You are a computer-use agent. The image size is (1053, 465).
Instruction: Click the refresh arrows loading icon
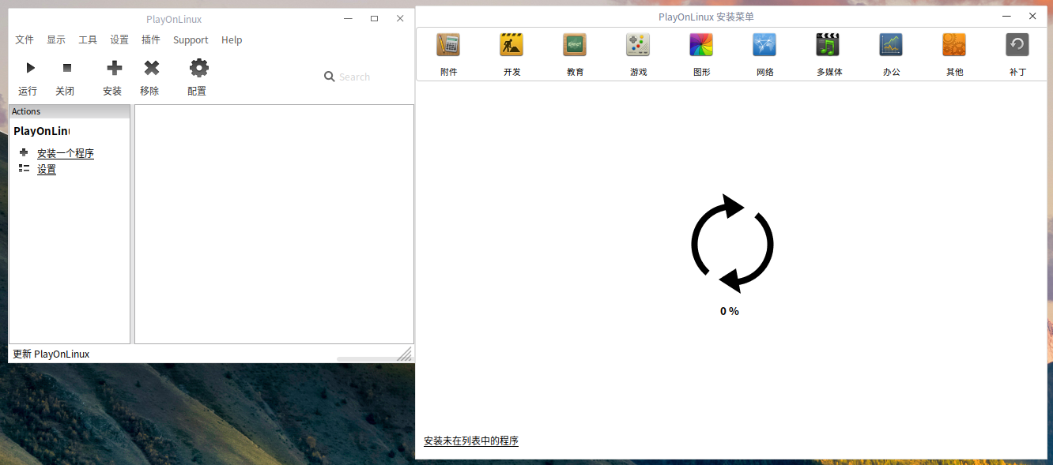732,243
